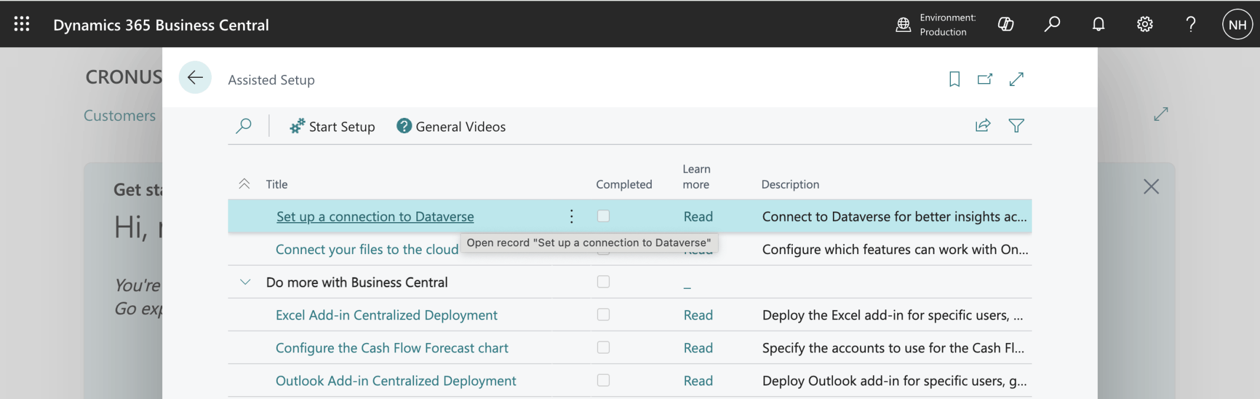Collapse all groups using the Title header chevron
Screen dimensions: 1260x399
(244, 184)
